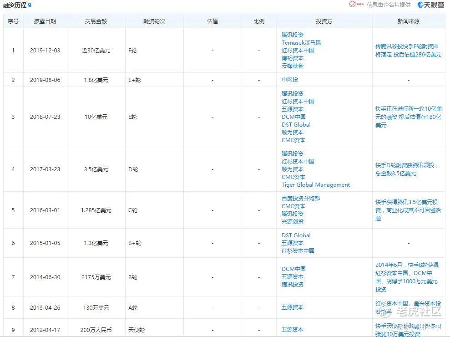Open the Temasek淡马锡 investor link

click(301, 42)
